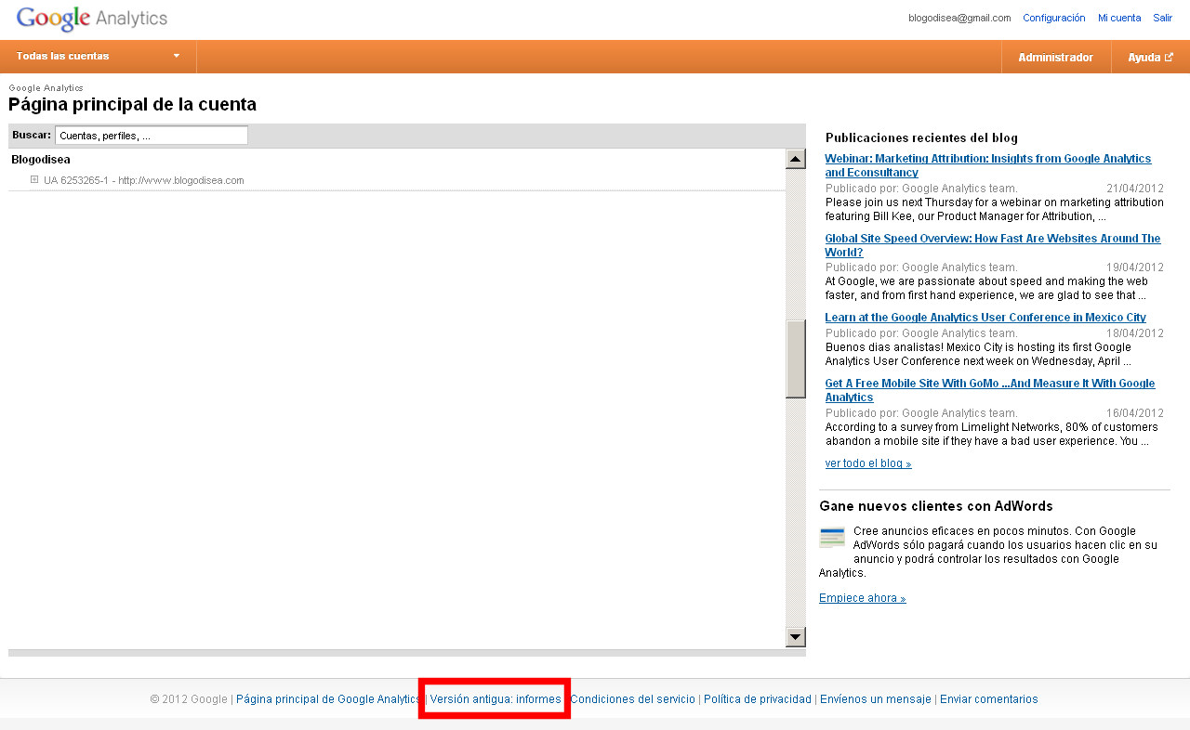
Task: Open the Administrador tab
Action: [1055, 58]
